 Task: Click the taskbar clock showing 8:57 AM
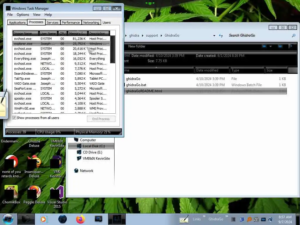click(285, 219)
